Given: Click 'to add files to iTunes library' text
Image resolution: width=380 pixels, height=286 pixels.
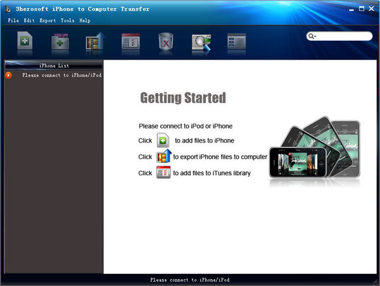Looking at the screenshot, I should click(212, 173).
